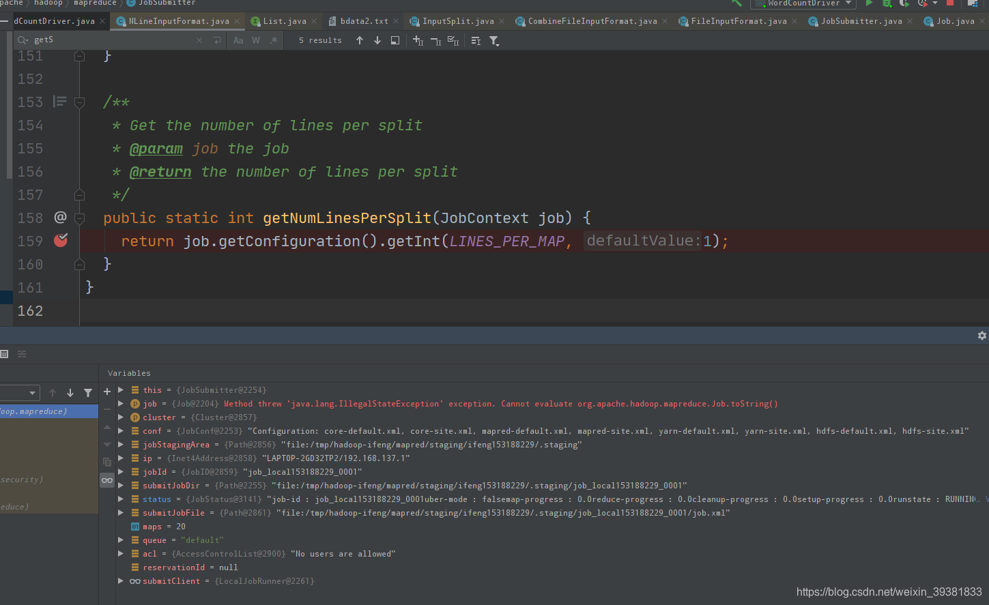Image resolution: width=989 pixels, height=605 pixels.
Task: Toggle show watches glasses icon in variables
Action: [107, 480]
